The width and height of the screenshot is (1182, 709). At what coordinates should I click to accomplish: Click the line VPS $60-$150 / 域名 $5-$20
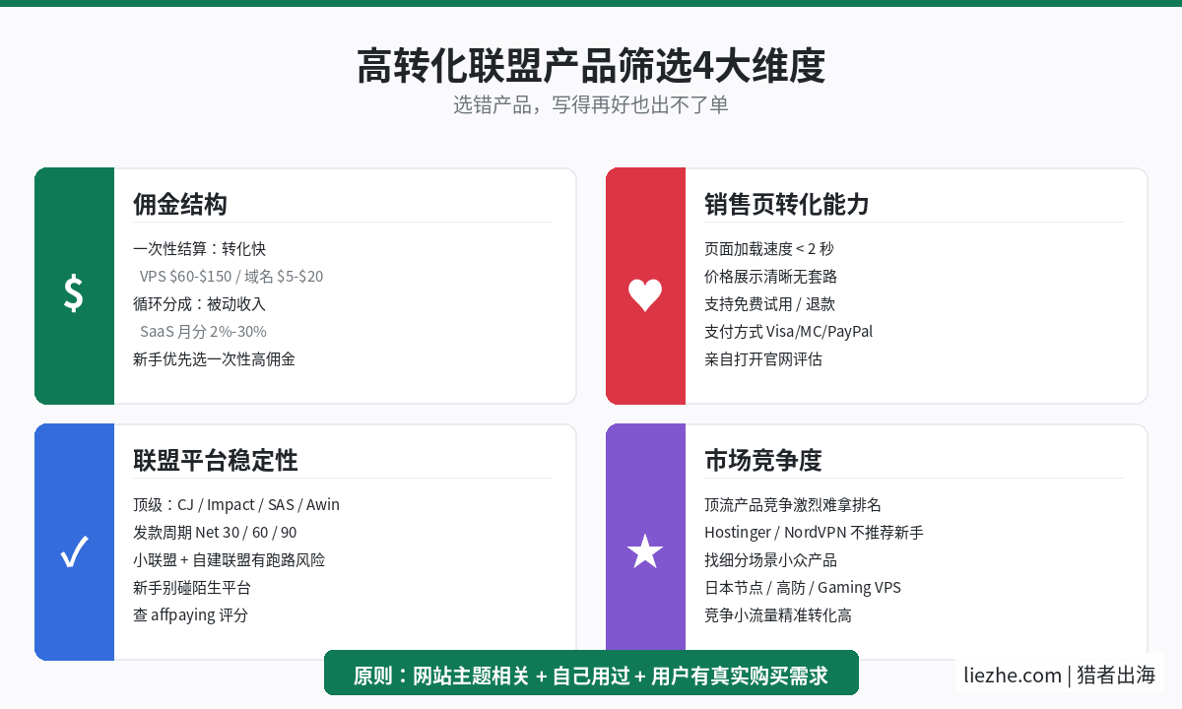[231, 277]
